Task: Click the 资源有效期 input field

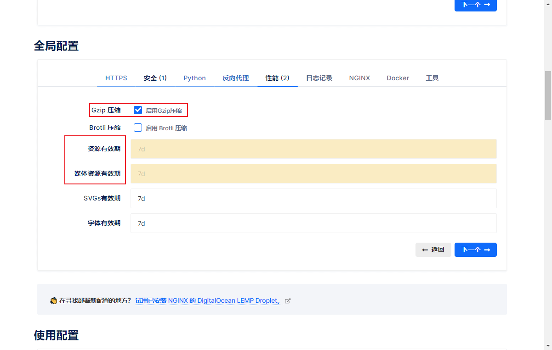Action: 313,149
